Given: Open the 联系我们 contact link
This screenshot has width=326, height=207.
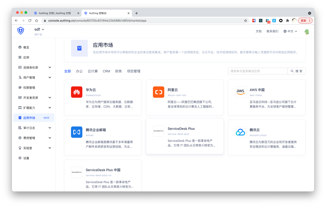Looking at the screenshot, I should coord(272,31).
